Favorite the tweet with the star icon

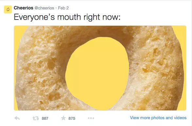(63, 118)
